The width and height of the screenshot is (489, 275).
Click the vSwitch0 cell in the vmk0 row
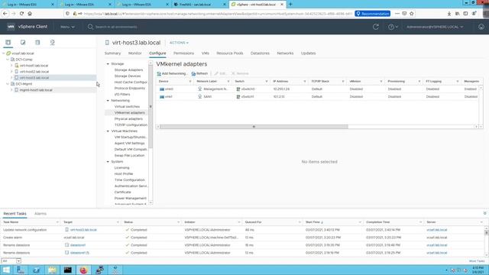248,89
